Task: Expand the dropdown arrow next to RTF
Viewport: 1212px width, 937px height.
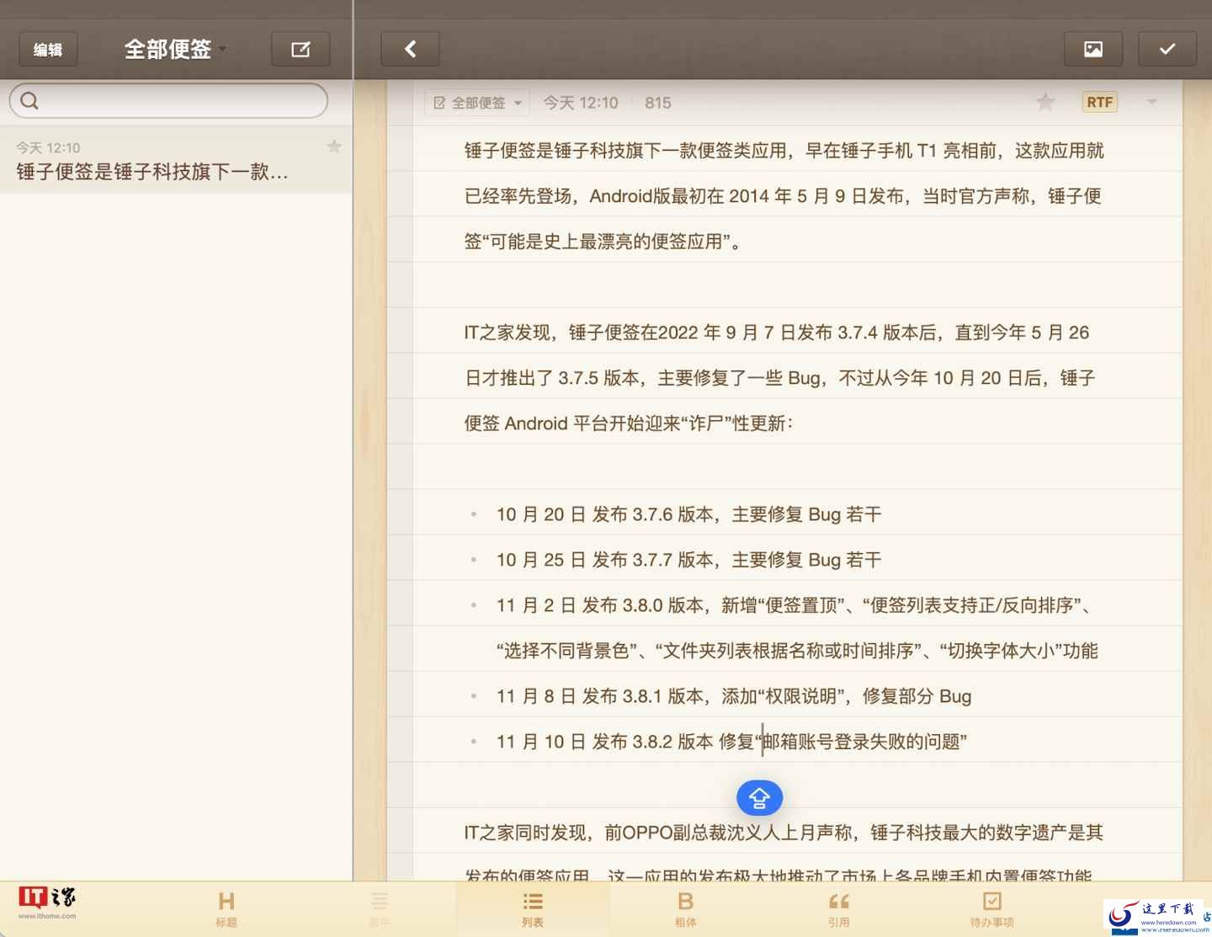Action: [x=1151, y=103]
